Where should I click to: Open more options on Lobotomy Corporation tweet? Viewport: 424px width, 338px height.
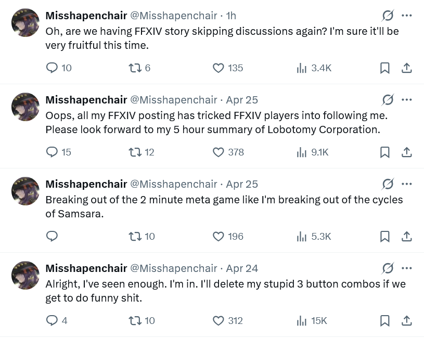(x=407, y=100)
